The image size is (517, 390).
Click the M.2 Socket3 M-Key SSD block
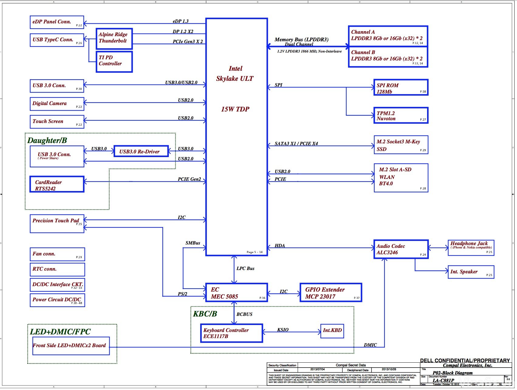(401, 145)
